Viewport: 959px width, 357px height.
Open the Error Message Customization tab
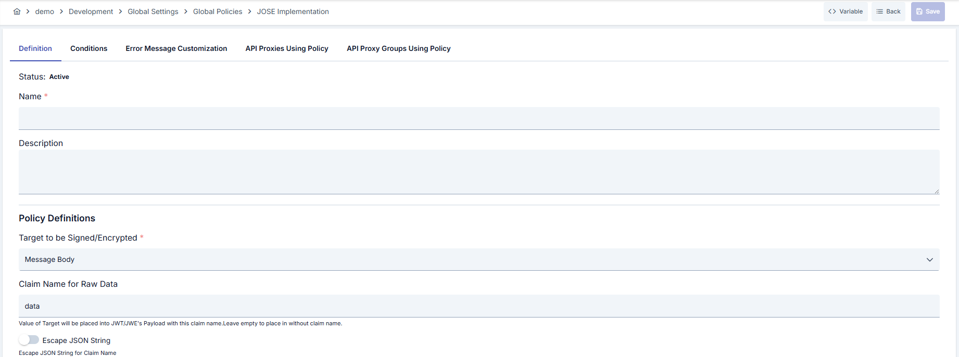coord(176,48)
